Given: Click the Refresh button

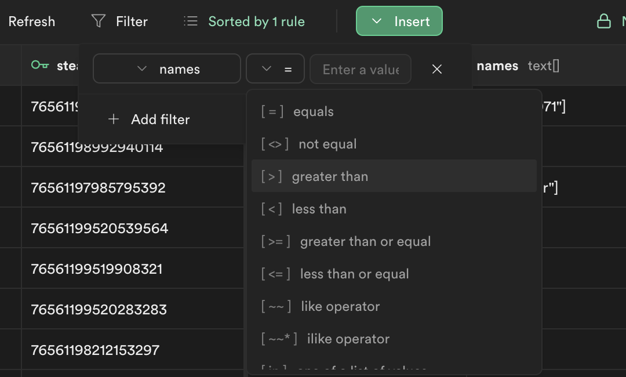Looking at the screenshot, I should (x=32, y=21).
